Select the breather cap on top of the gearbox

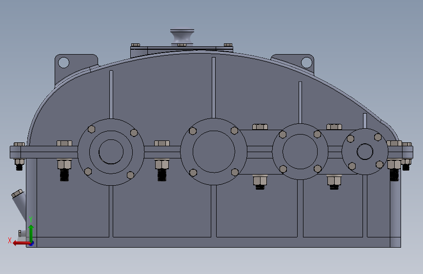(x=182, y=37)
